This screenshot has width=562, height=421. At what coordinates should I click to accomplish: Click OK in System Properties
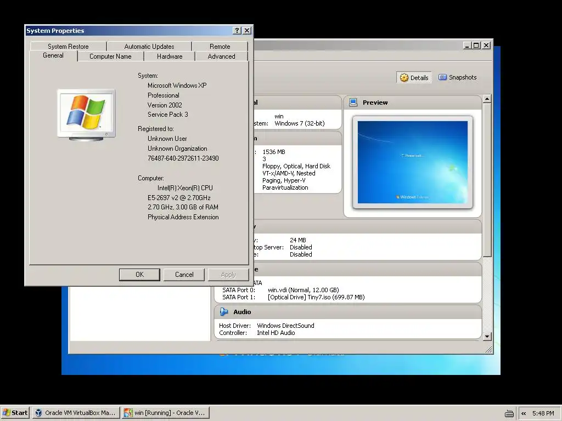[x=139, y=275]
